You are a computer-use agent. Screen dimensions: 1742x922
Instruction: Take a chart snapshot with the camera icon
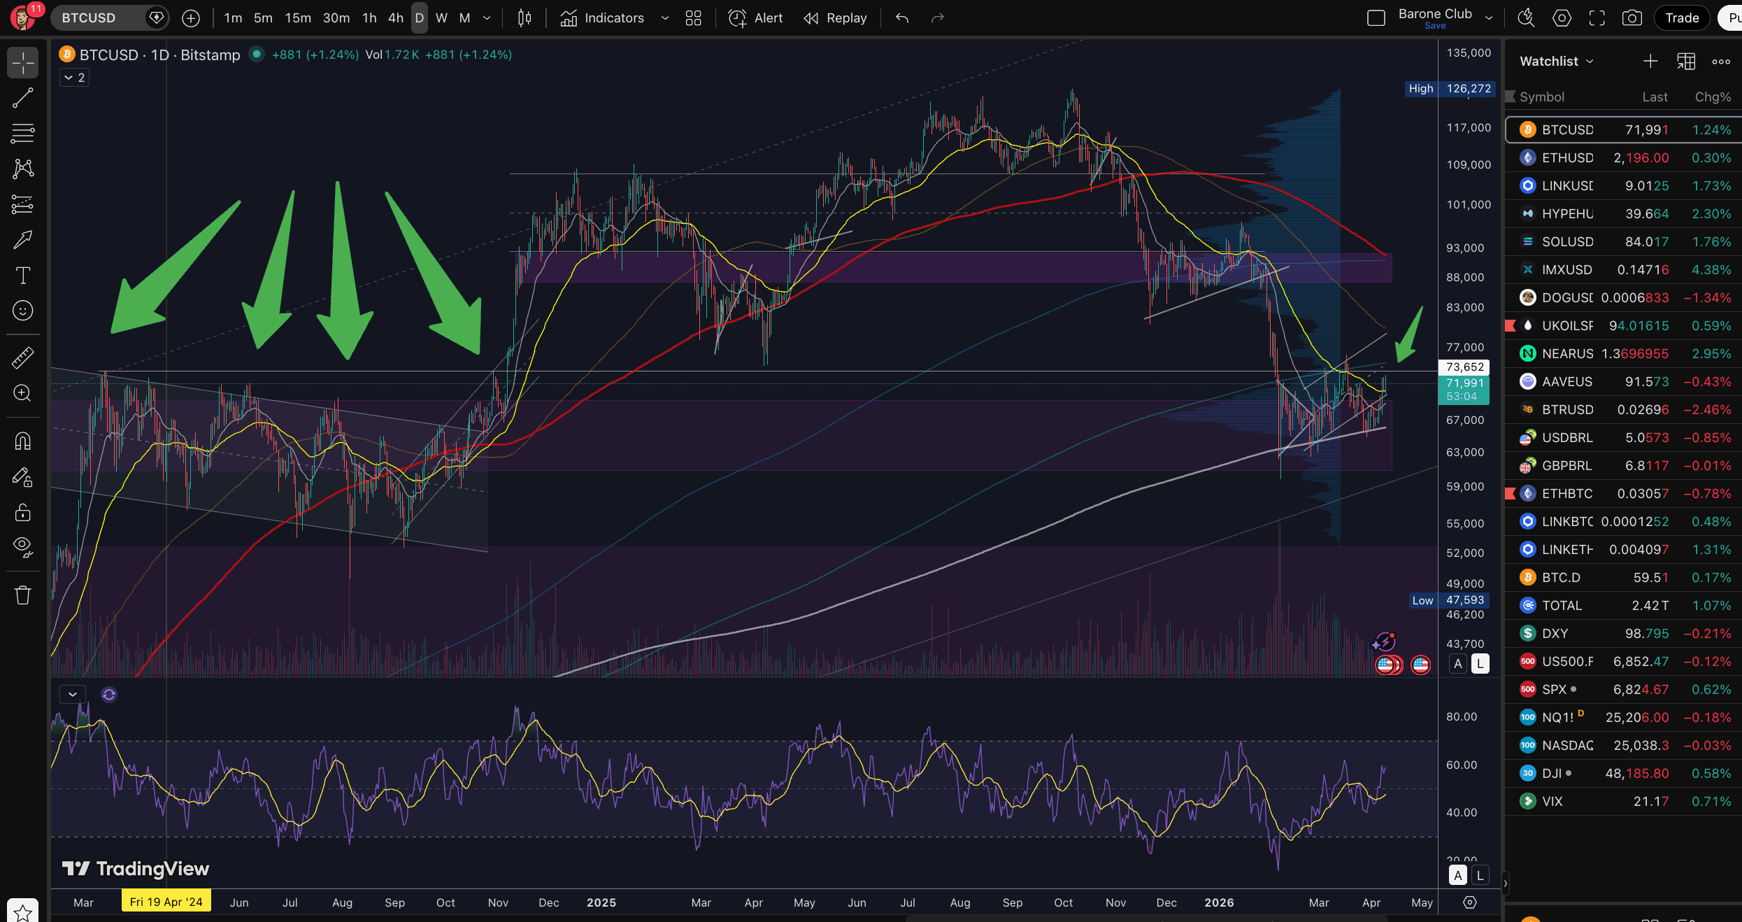coord(1632,18)
